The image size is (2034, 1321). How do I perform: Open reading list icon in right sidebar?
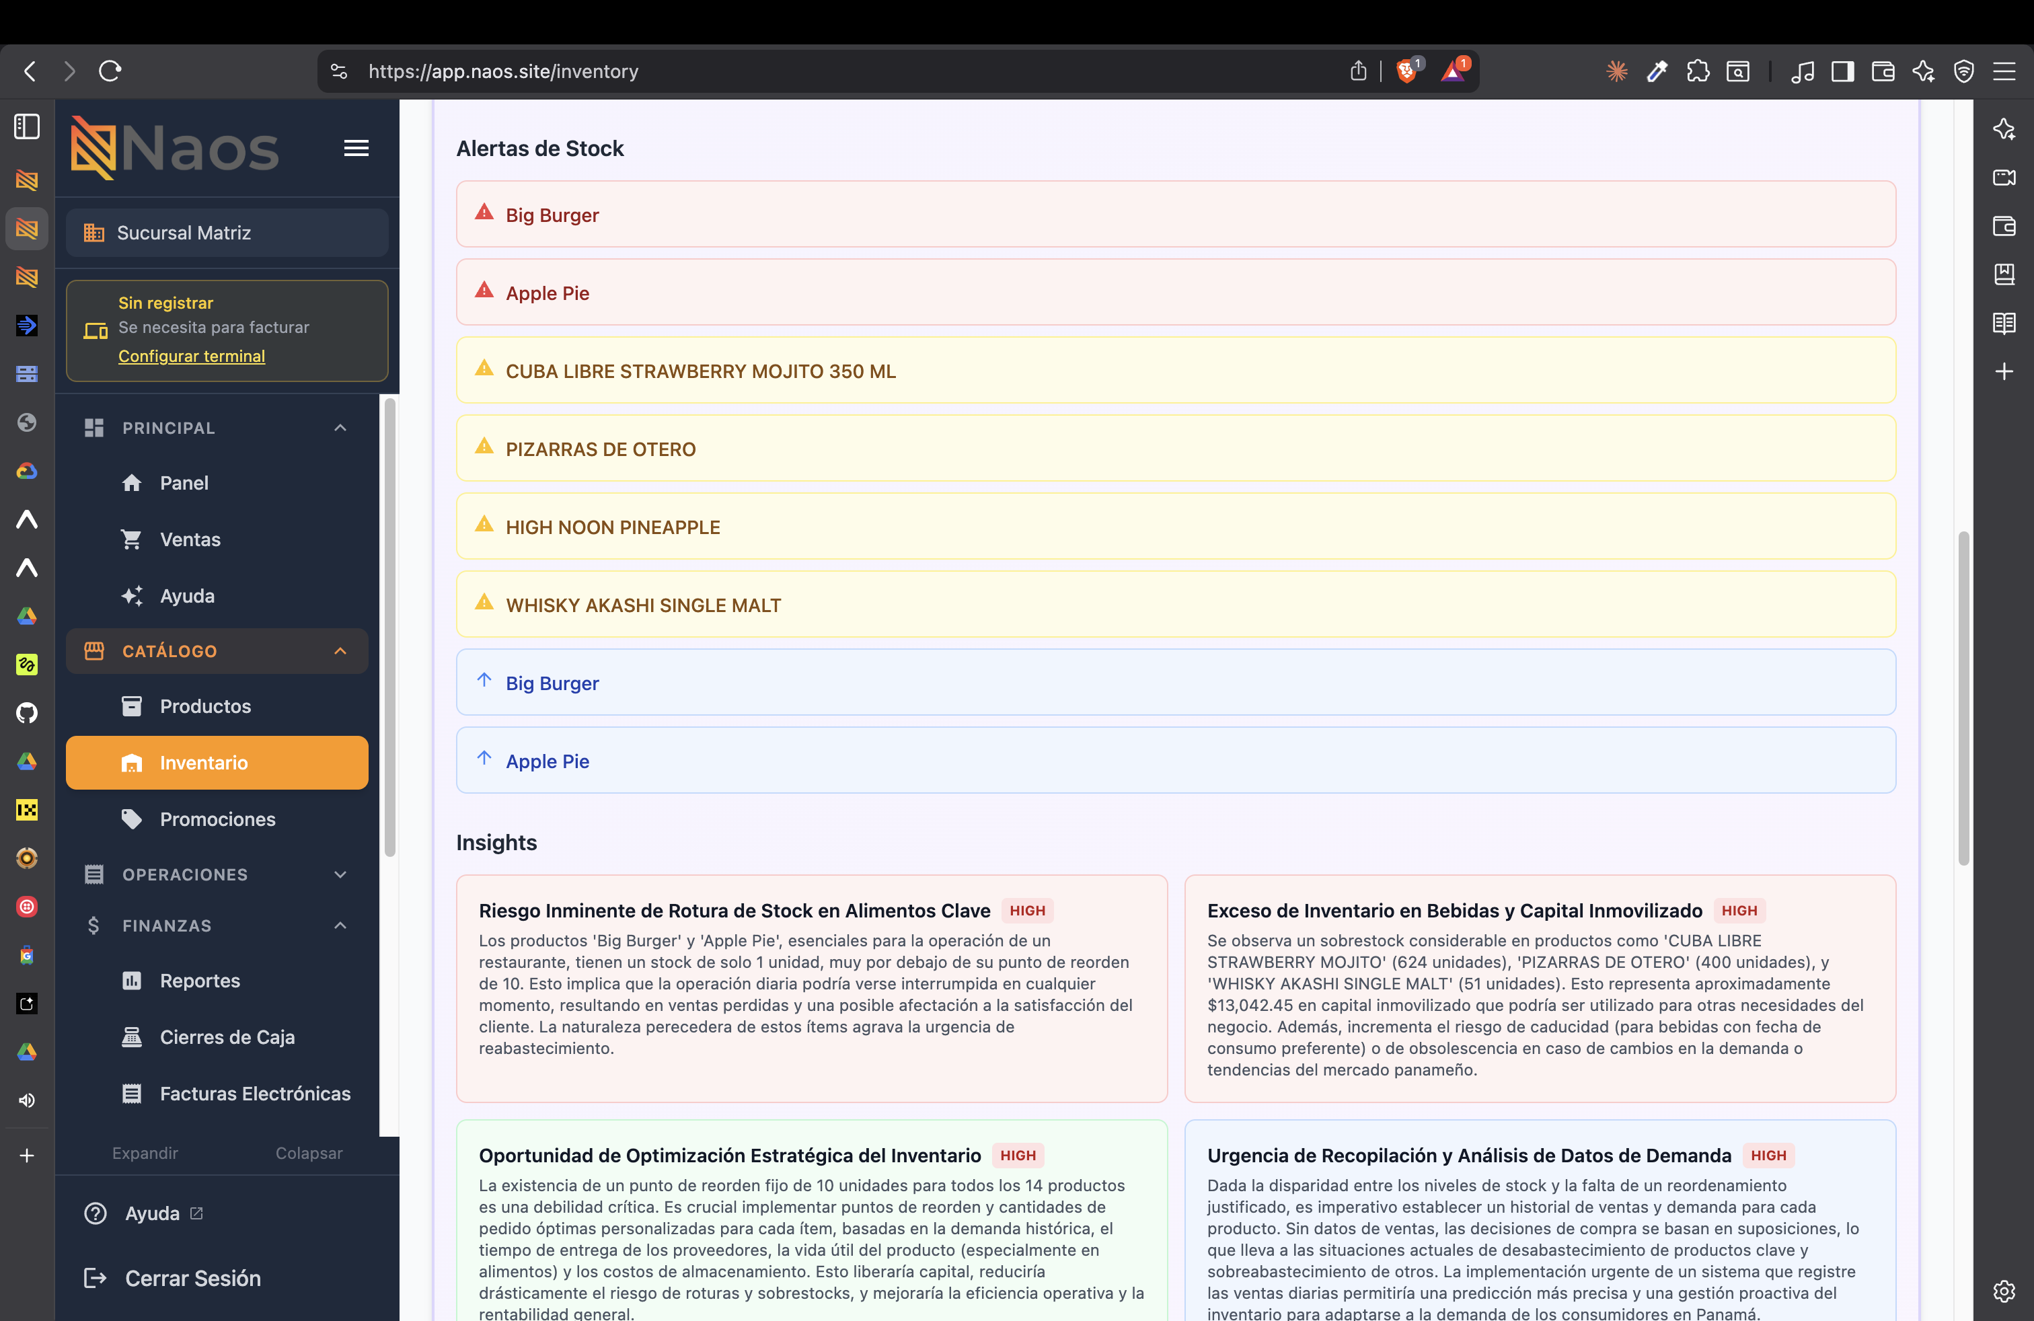pyautogui.click(x=2004, y=323)
